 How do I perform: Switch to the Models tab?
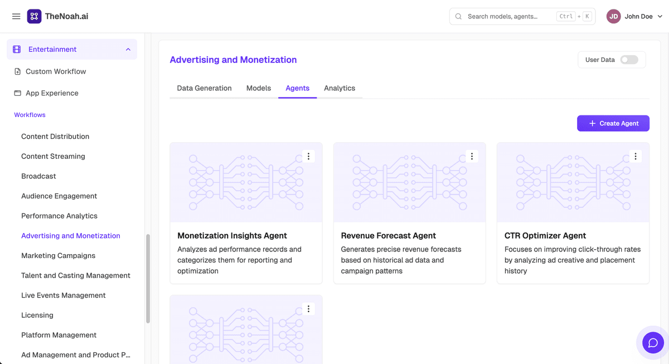[x=259, y=88]
